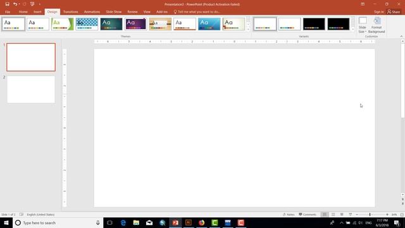405x228 pixels.
Task: Start Slide Show from status bar icon
Action: point(350,215)
